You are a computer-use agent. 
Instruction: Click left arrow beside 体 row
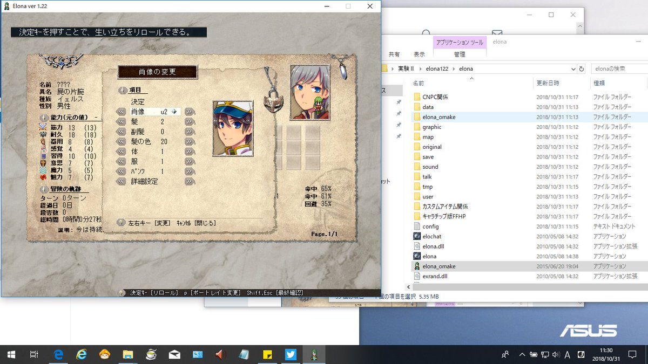(x=121, y=152)
